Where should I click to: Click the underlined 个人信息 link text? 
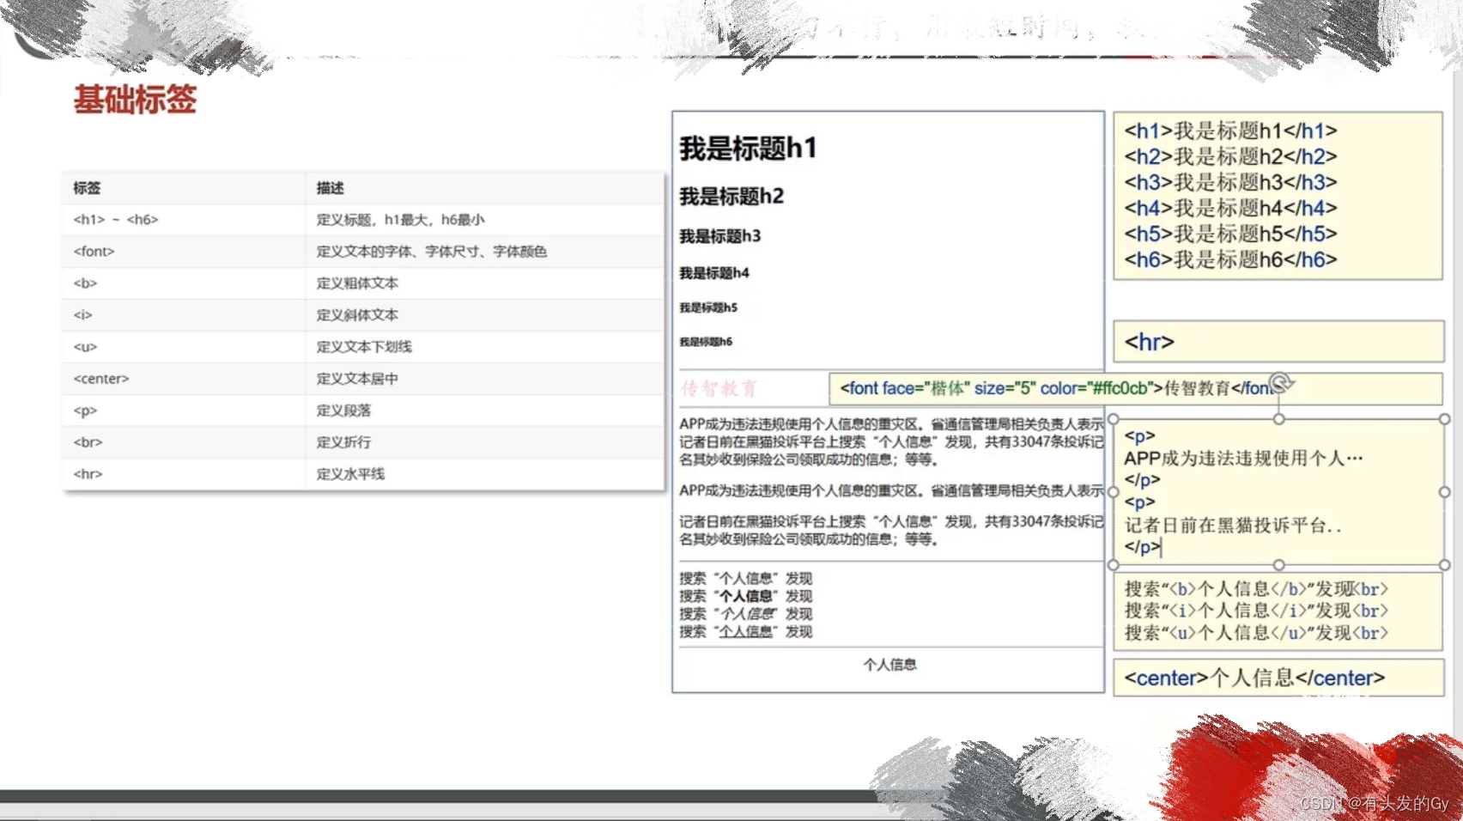click(745, 631)
